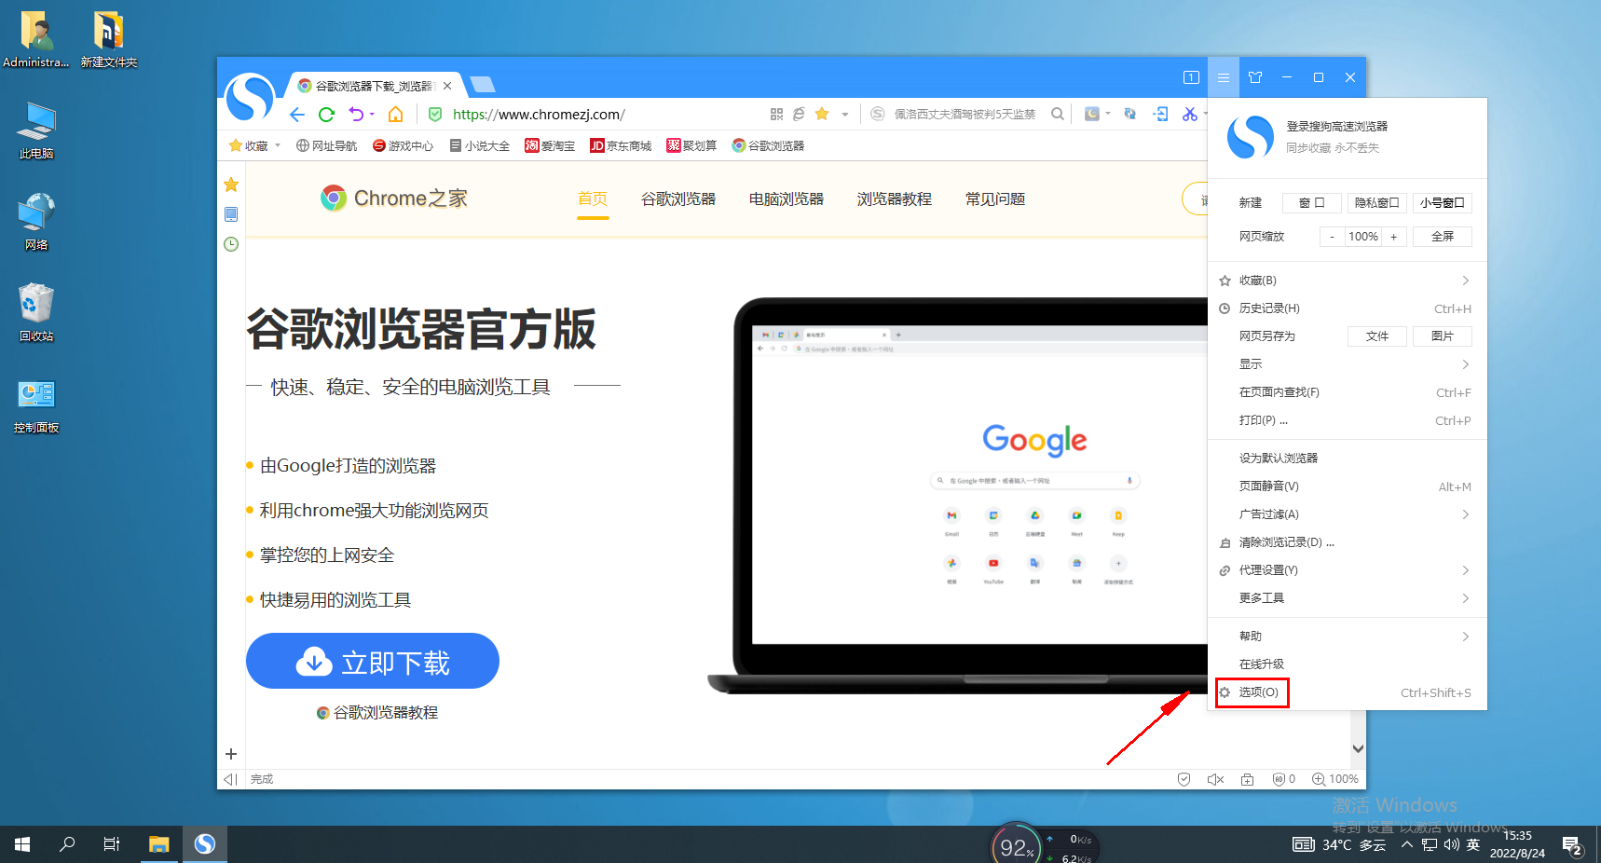Image resolution: width=1601 pixels, height=863 pixels.
Task: Switch to 常见问题 nav tab
Action: click(995, 199)
